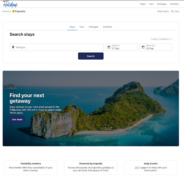
Task: Click the dark blue Search button
Action: click(91, 56)
